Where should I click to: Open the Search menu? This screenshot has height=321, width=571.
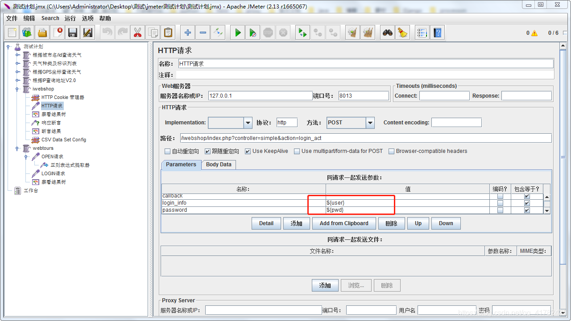click(50, 18)
